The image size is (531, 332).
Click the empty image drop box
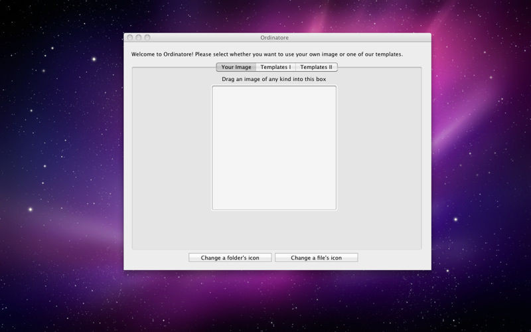[274, 147]
